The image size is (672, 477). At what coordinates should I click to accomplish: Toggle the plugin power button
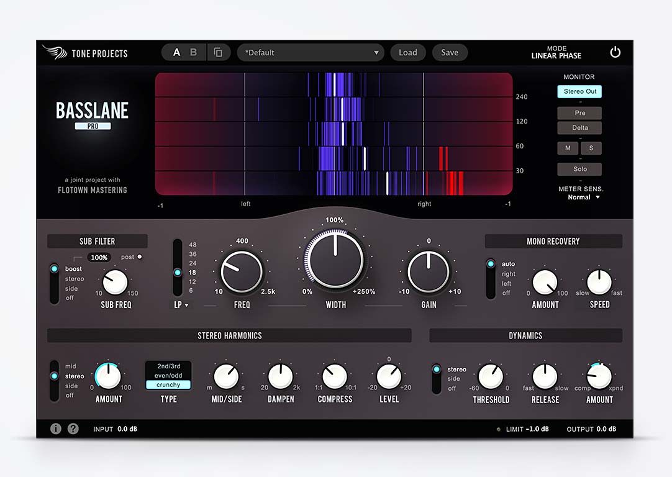pyautogui.click(x=615, y=52)
